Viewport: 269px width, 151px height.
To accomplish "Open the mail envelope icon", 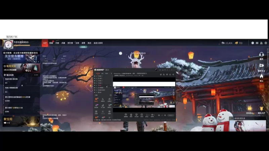I will (x=257, y=43).
